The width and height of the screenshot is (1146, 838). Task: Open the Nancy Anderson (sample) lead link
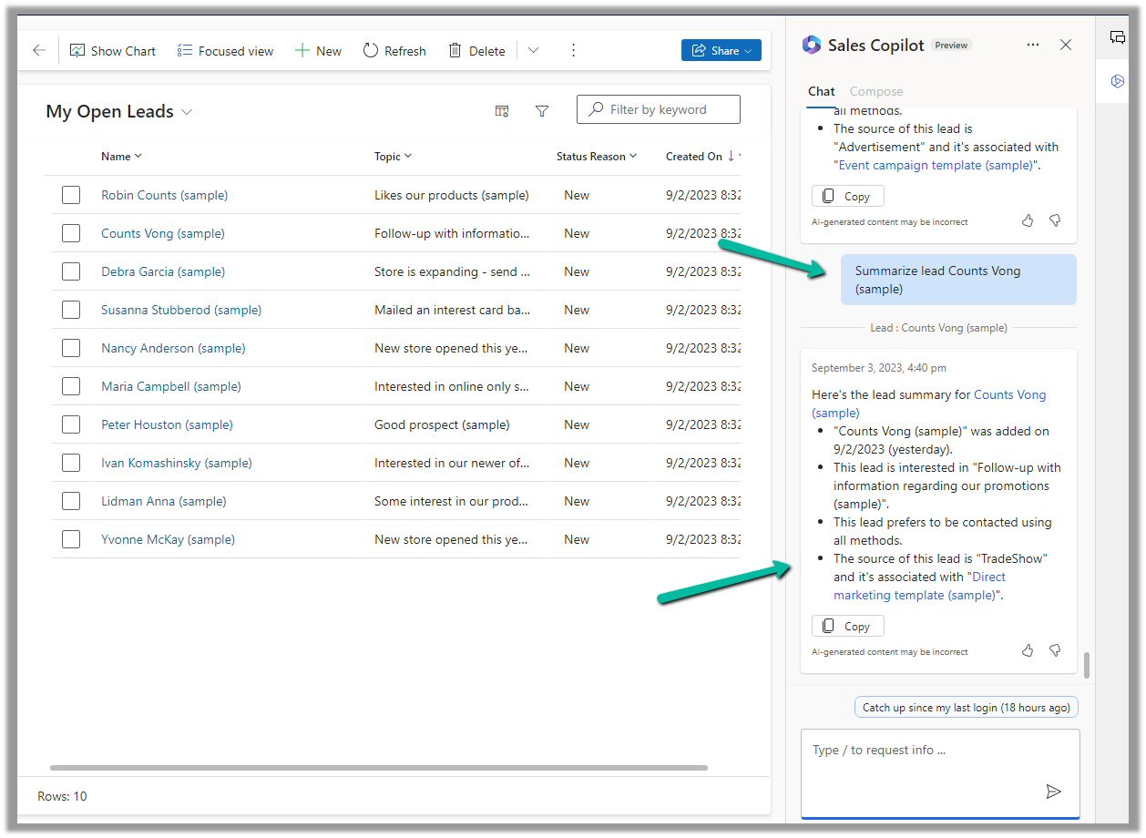pyautogui.click(x=173, y=348)
